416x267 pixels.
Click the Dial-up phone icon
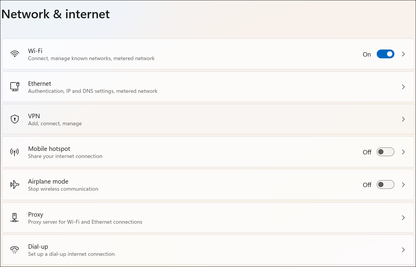(14, 250)
